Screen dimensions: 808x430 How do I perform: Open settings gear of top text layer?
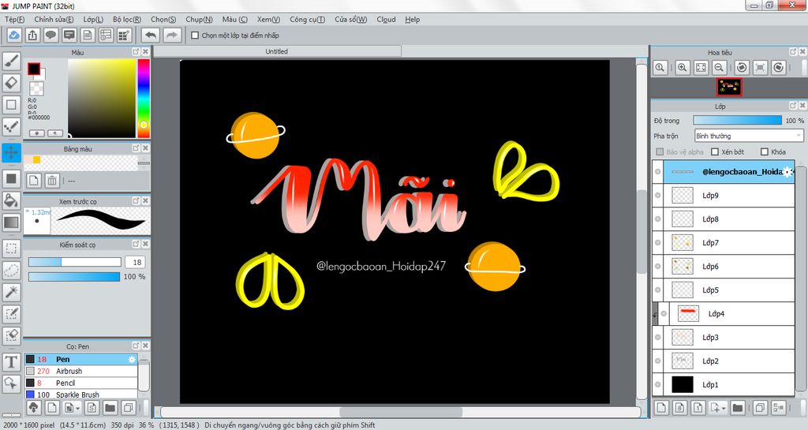click(x=788, y=172)
